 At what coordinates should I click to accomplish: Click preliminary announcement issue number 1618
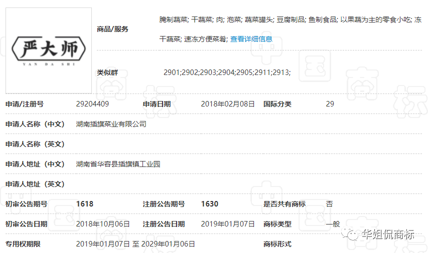(x=84, y=204)
